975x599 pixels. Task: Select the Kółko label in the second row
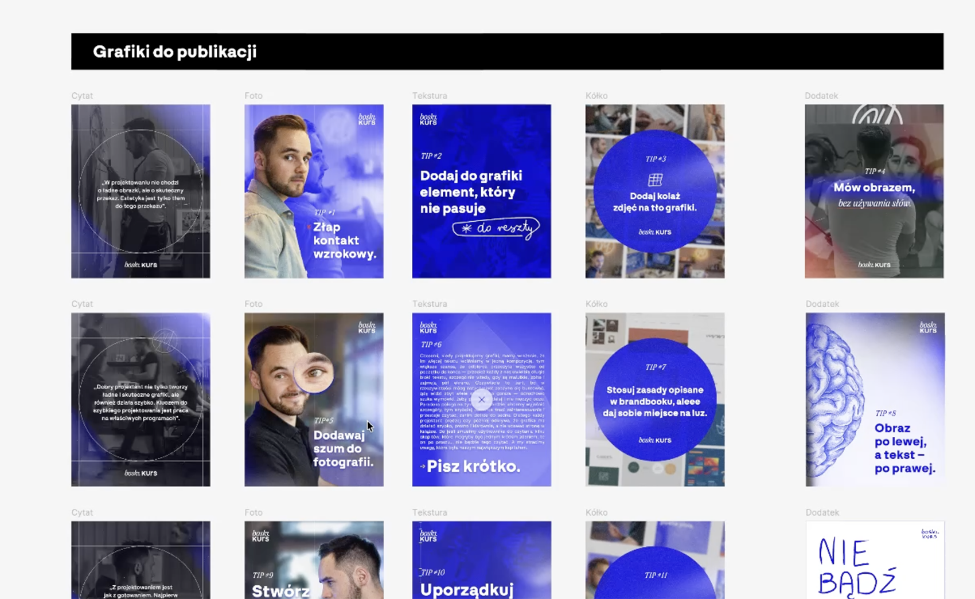(596, 304)
